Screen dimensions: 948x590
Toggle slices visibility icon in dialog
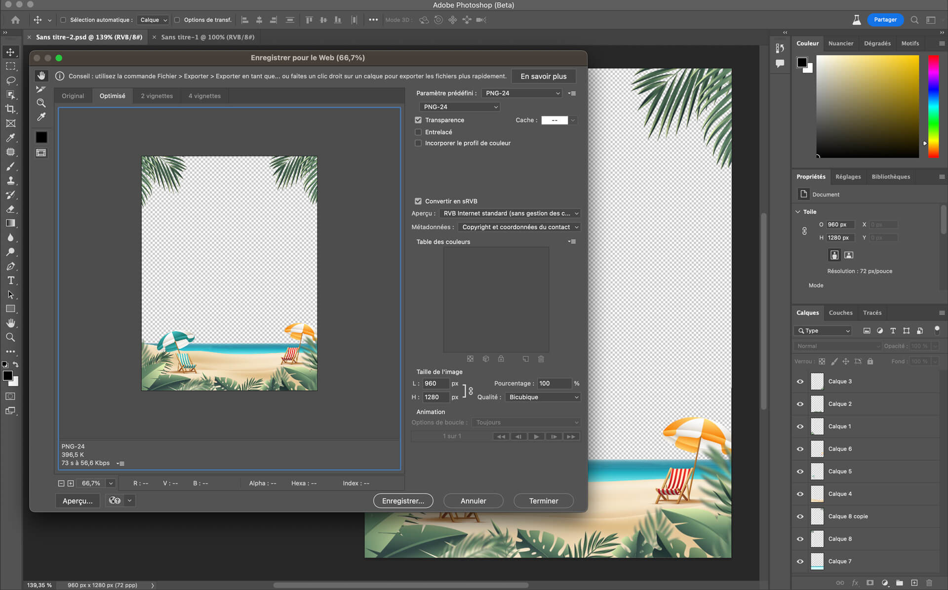(x=41, y=153)
